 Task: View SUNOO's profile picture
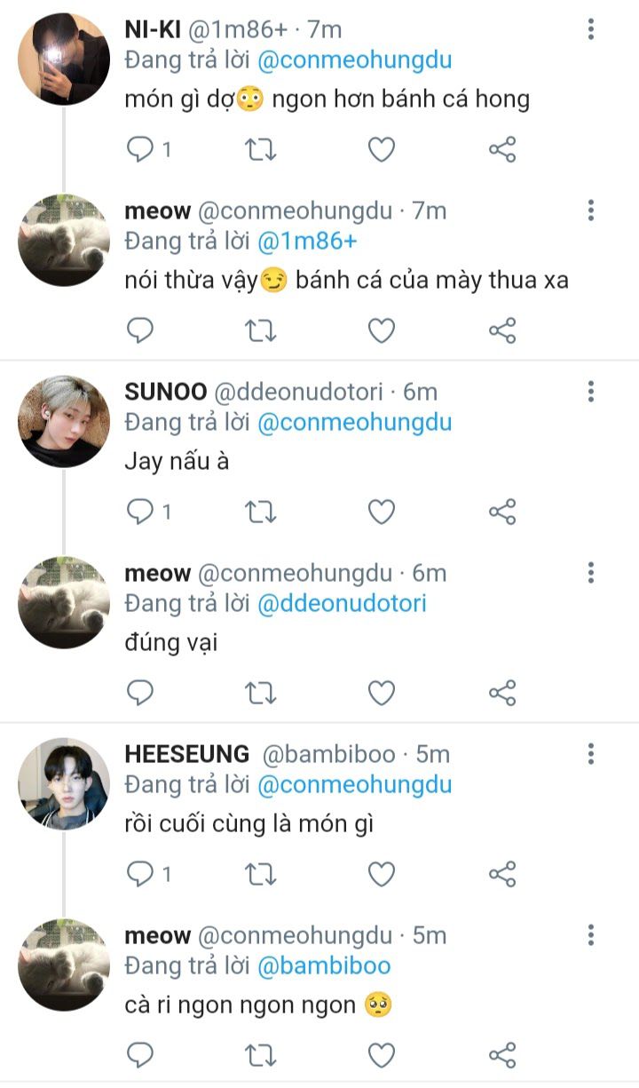[64, 421]
